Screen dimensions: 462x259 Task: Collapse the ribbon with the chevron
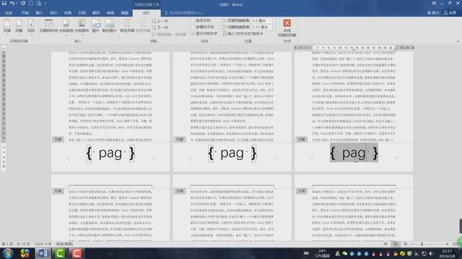coord(458,42)
